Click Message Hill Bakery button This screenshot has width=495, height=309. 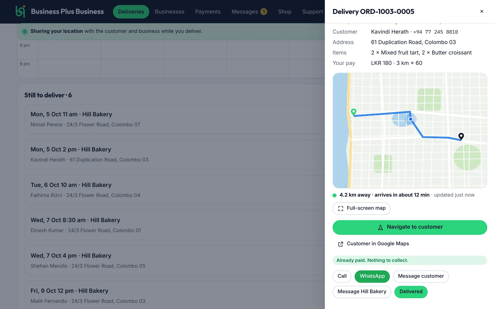click(x=362, y=292)
